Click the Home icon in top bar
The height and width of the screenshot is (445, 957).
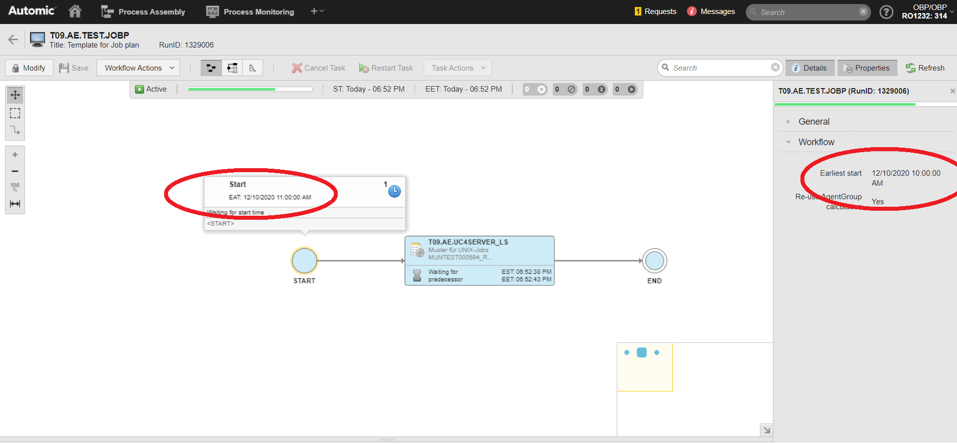coord(75,12)
